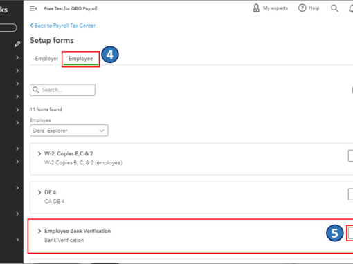The image size is (353, 264).
Task: Expand the Employee Bank Verification row
Action: [x=39, y=231]
